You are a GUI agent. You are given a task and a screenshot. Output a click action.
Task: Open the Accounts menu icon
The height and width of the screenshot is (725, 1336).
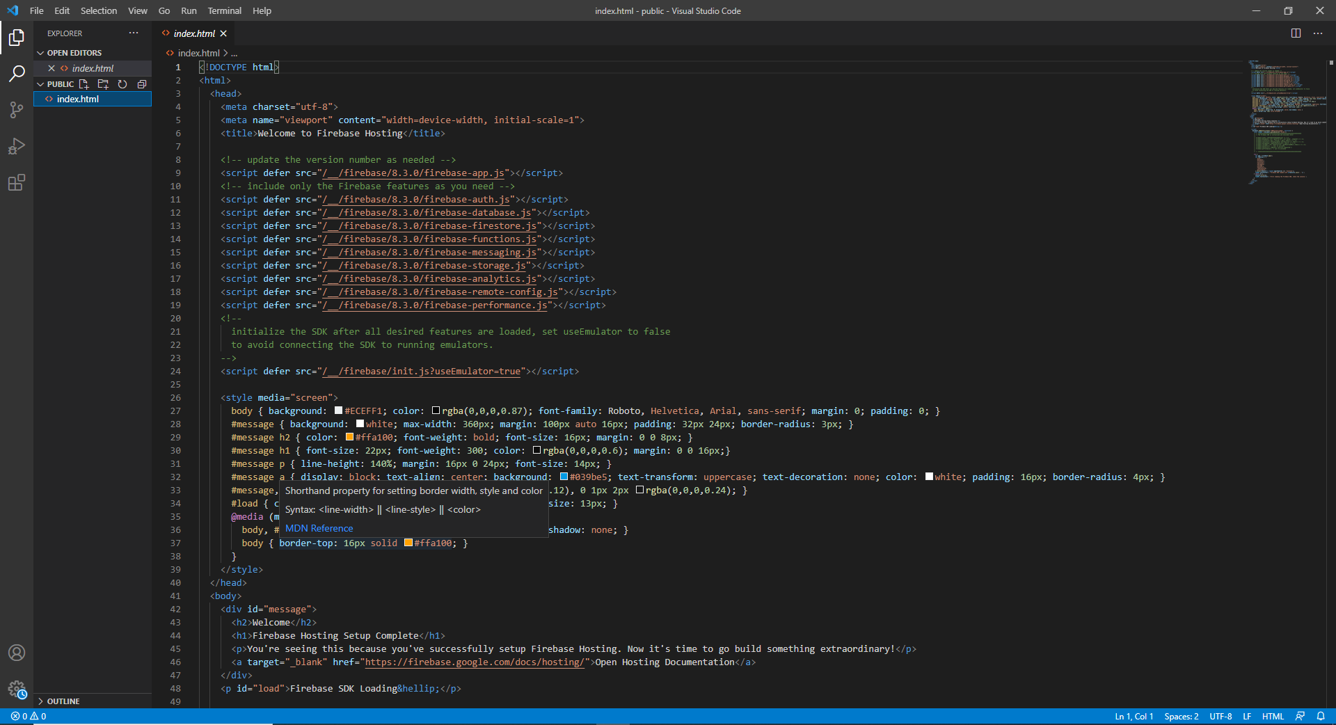17,653
